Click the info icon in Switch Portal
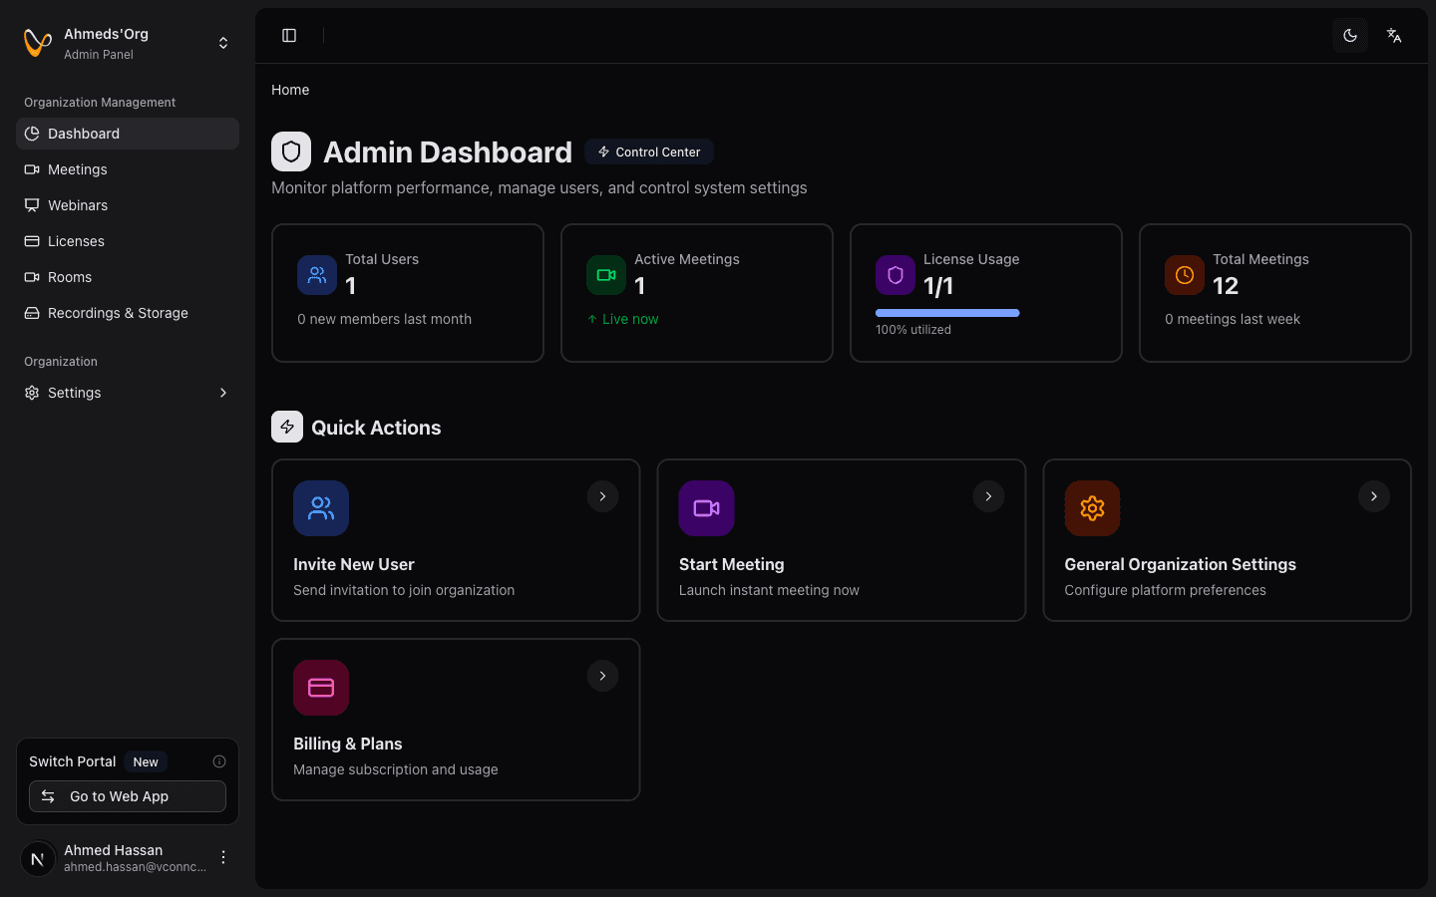The height and width of the screenshot is (897, 1436). coord(219,761)
